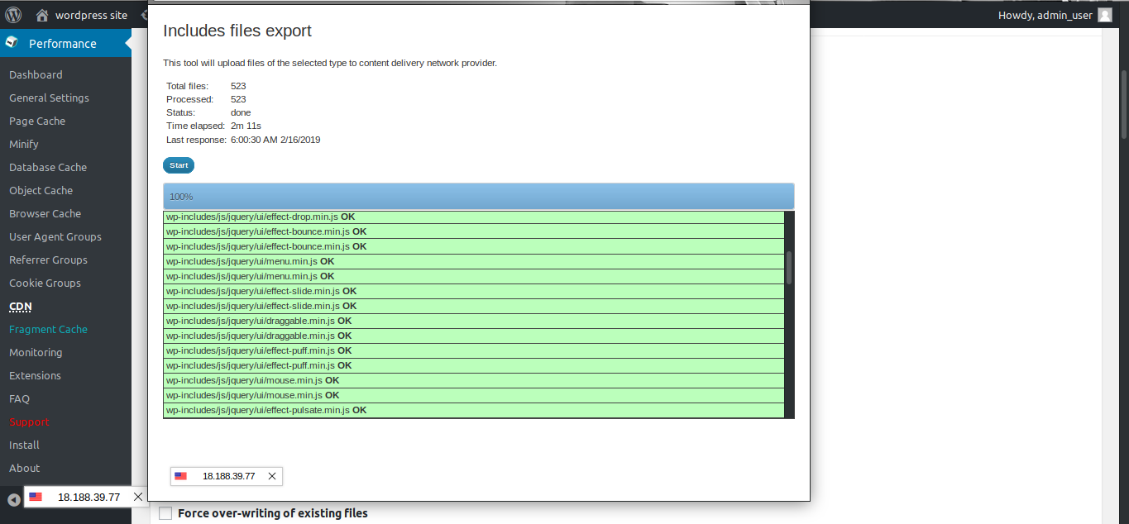Open the CDN settings page
The width and height of the screenshot is (1129, 524).
[x=21, y=306]
